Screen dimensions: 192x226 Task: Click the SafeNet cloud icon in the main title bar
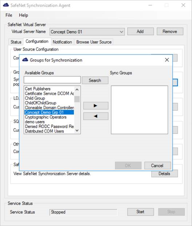click(6, 5)
